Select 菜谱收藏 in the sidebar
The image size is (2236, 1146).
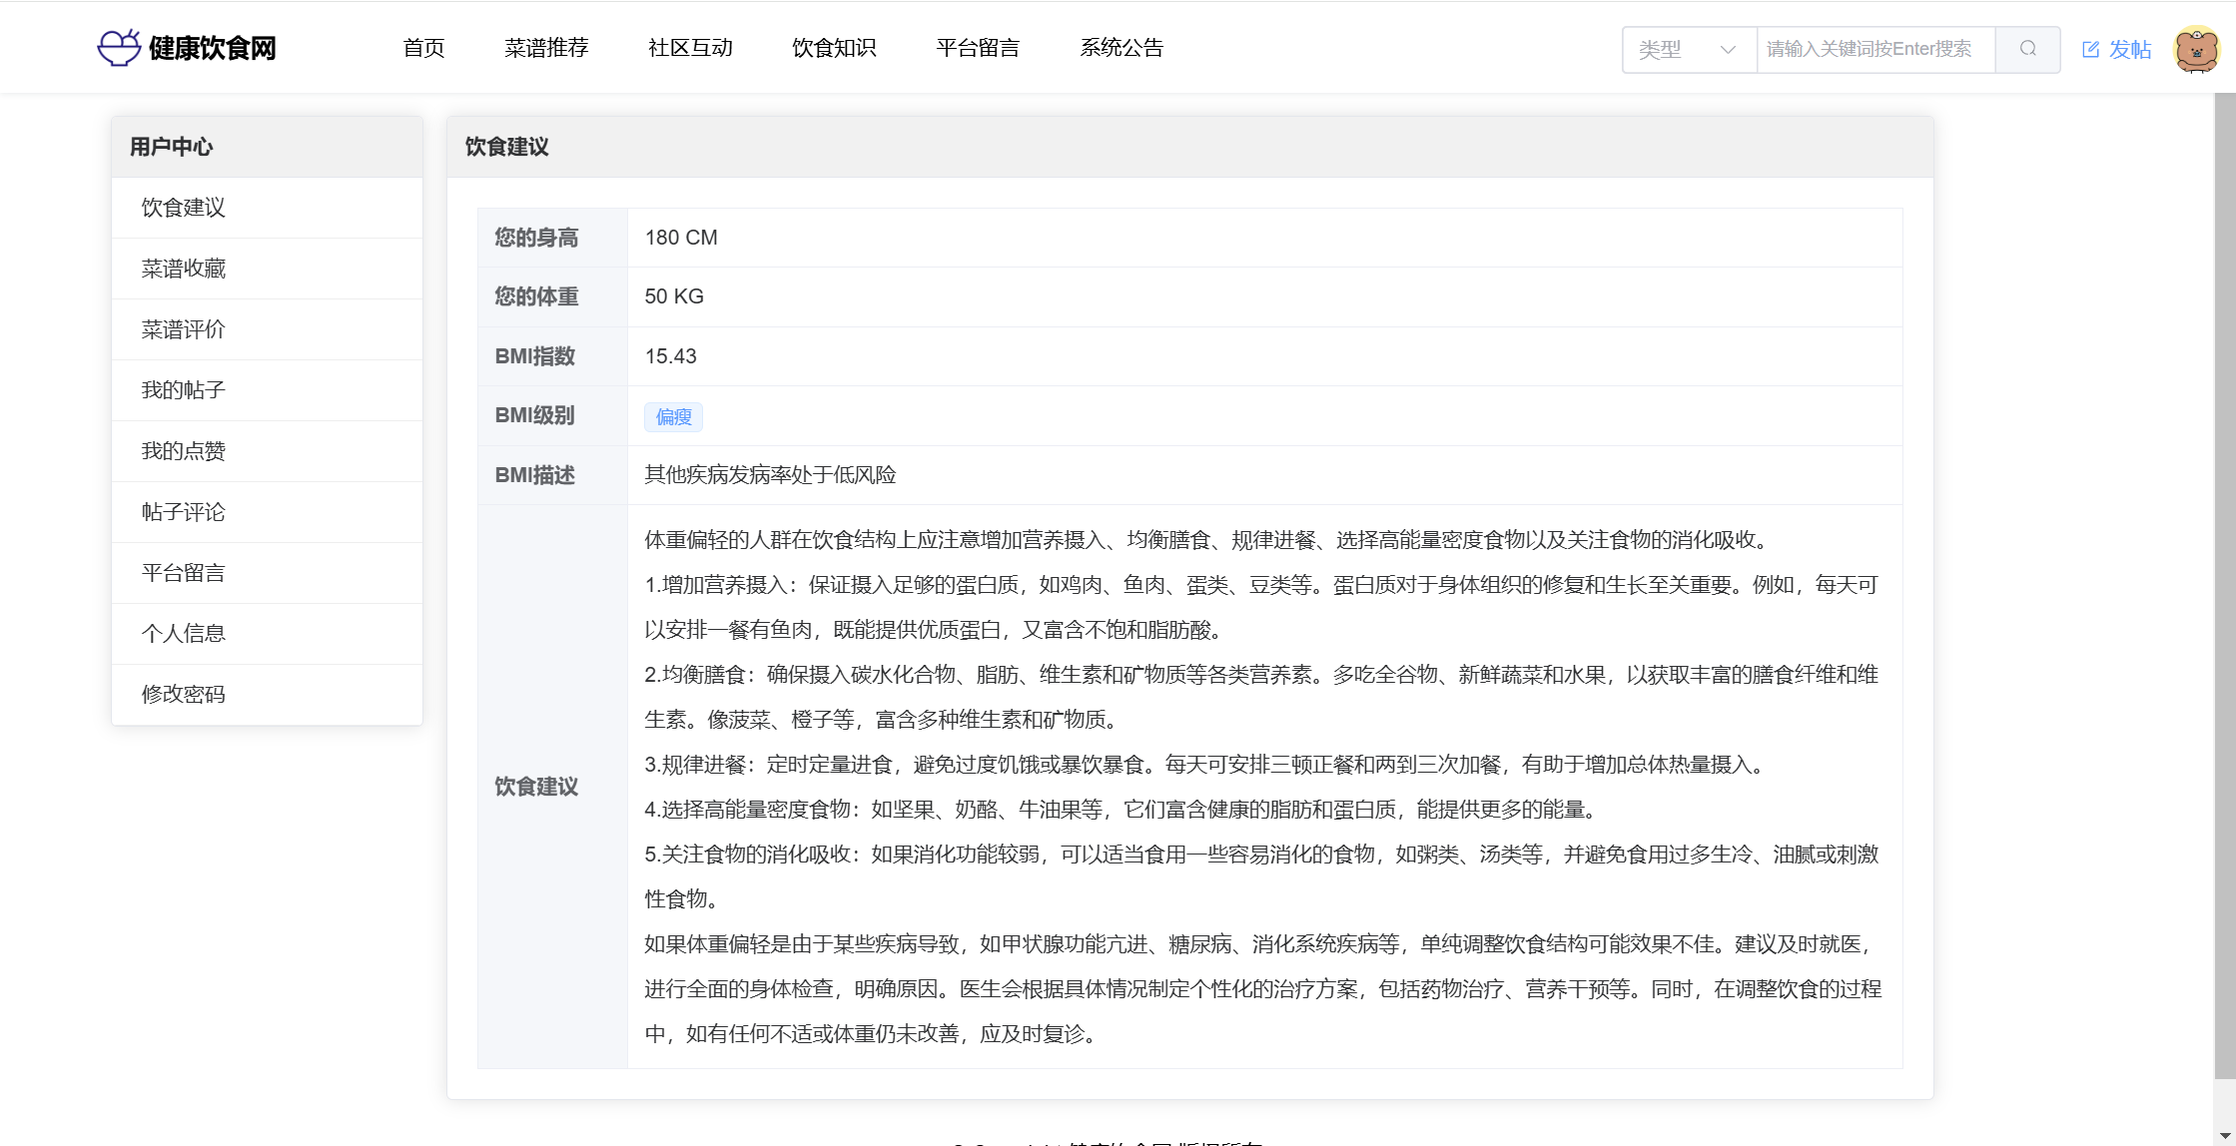[184, 269]
